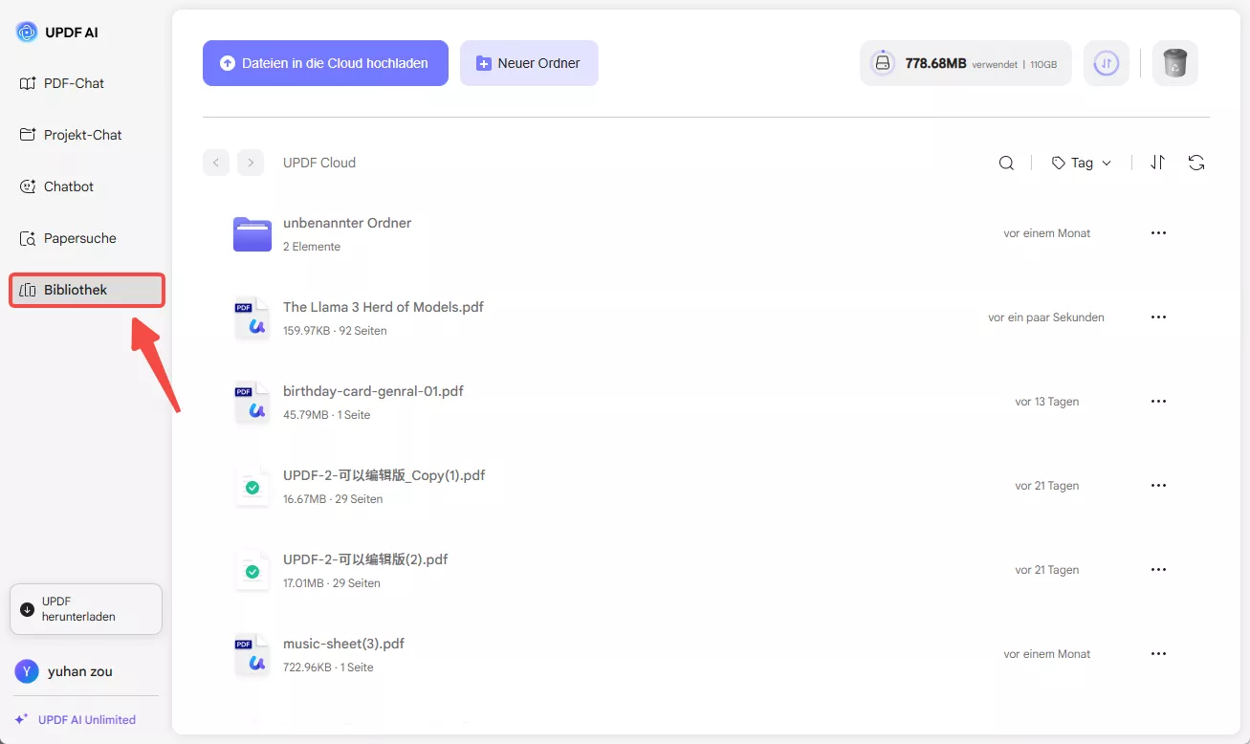The image size is (1250, 744).
Task: Click the Bibliothek sidebar icon
Action: click(x=28, y=290)
